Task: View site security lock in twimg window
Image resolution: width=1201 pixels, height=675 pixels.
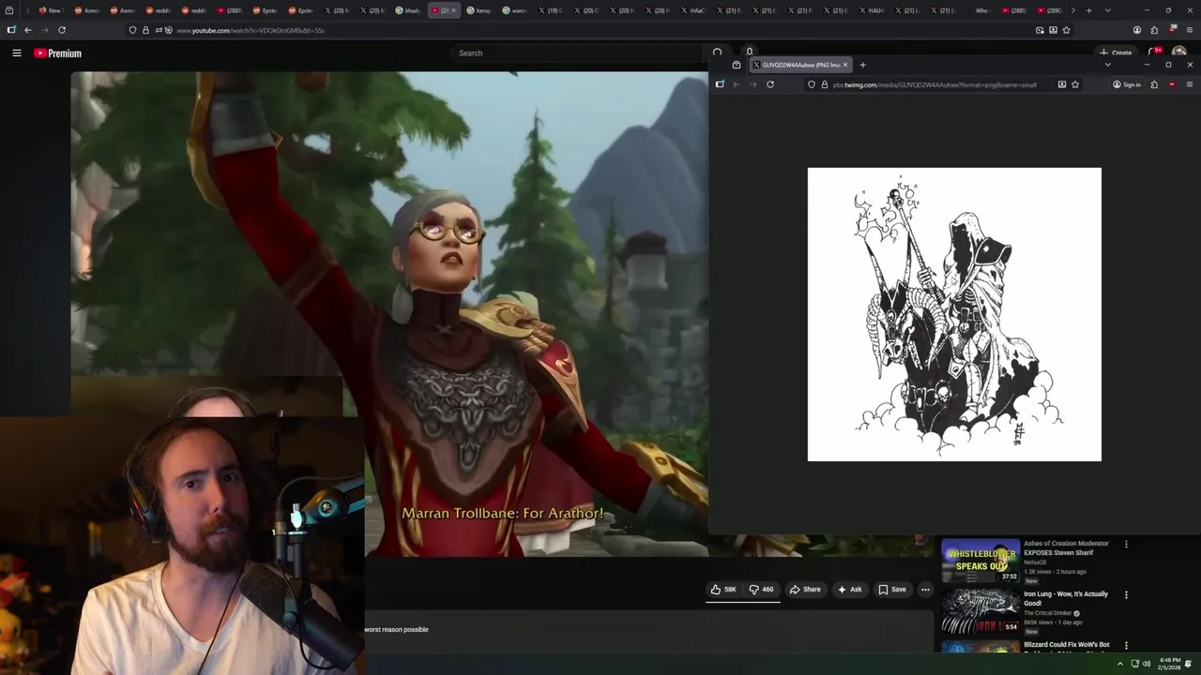Action: click(x=824, y=84)
